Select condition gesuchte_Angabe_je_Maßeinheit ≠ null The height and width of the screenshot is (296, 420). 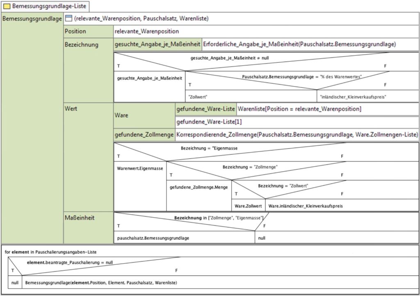(230, 58)
